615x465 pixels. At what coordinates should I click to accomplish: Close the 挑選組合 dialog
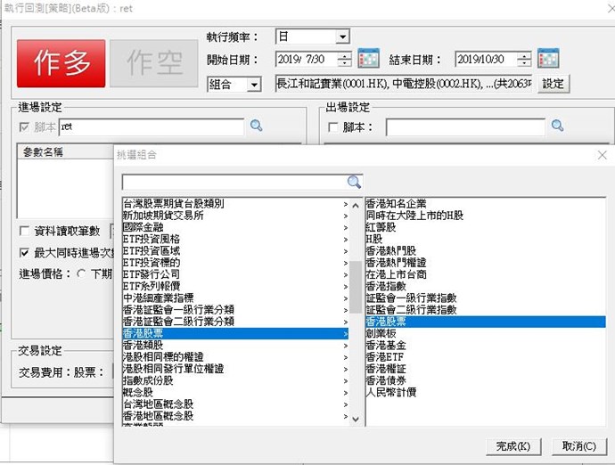(602, 155)
